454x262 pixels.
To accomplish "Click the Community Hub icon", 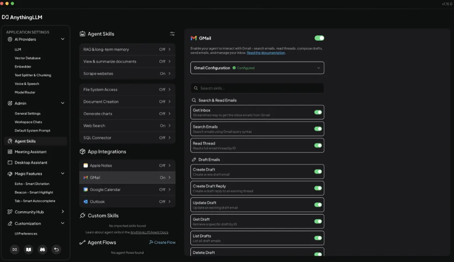I will [x=10, y=212].
